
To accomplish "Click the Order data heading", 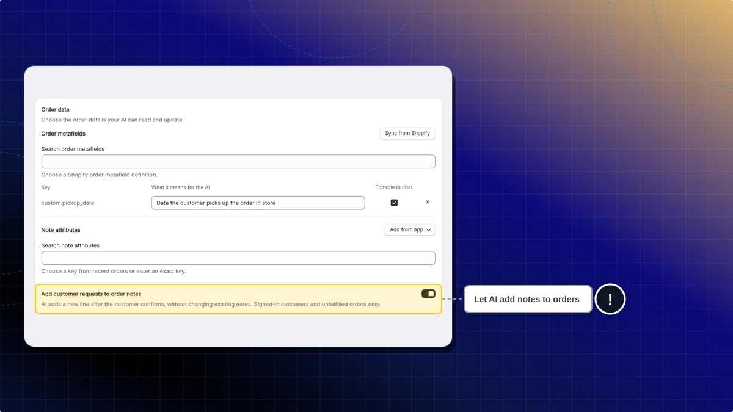I will coord(56,110).
